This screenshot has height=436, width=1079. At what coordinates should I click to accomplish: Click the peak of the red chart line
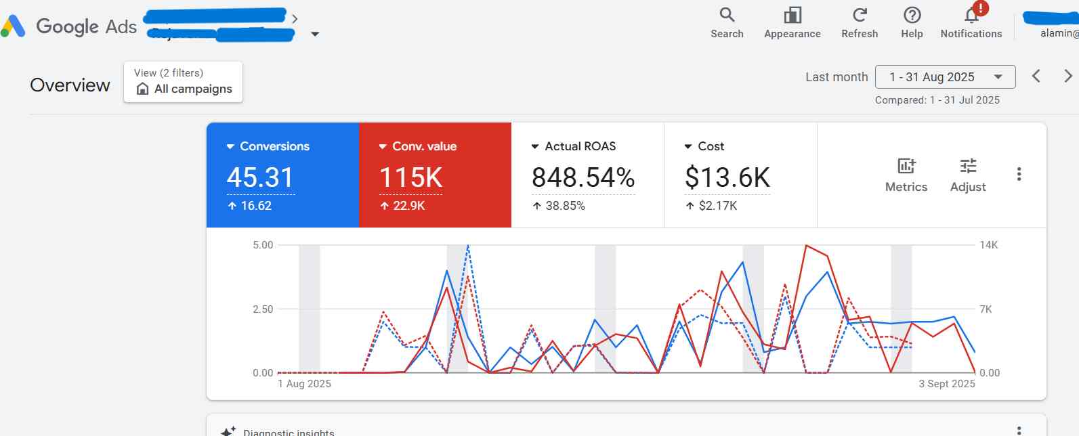(x=806, y=246)
